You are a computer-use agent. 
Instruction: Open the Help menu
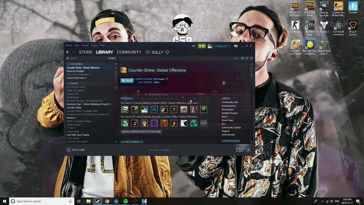point(102,45)
